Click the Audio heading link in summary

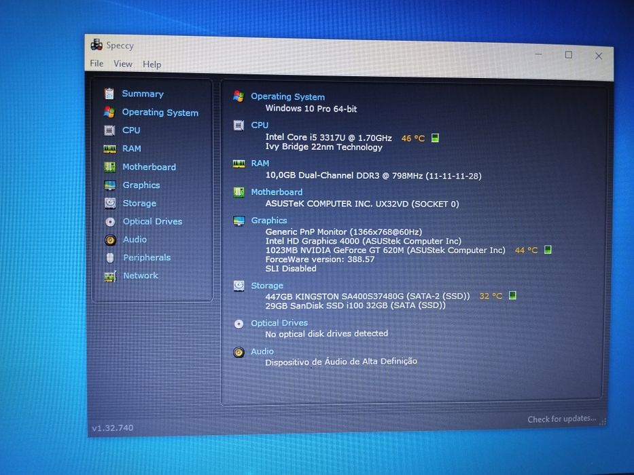point(262,351)
